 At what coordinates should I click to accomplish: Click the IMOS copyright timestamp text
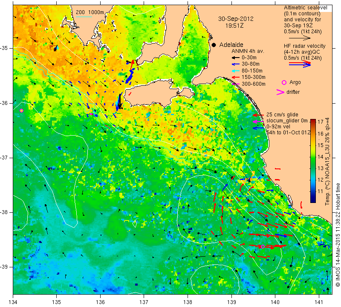click(338, 235)
